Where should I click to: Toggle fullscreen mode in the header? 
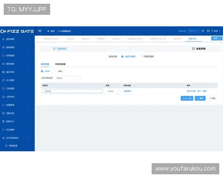click(209, 31)
